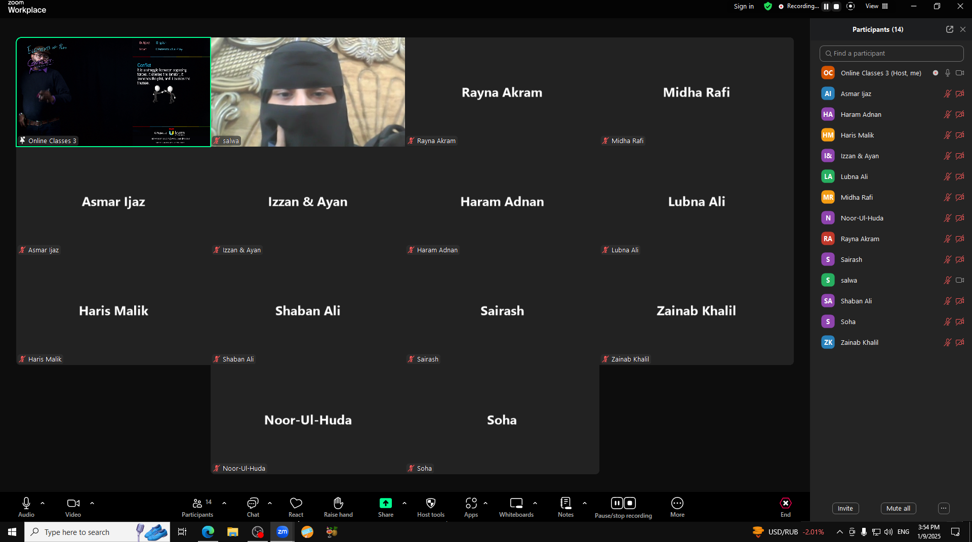This screenshot has width=972, height=542.
Task: Select Sairash in the participants list
Action: (x=892, y=259)
